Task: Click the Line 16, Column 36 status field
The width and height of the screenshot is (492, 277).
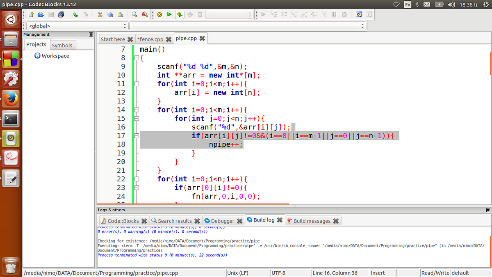Action: [x=340, y=273]
